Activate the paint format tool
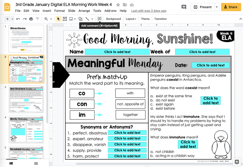The width and height of the screenshot is (243, 167). click(x=38, y=19)
